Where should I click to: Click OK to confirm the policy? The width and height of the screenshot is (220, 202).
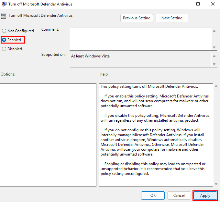pos(153,196)
